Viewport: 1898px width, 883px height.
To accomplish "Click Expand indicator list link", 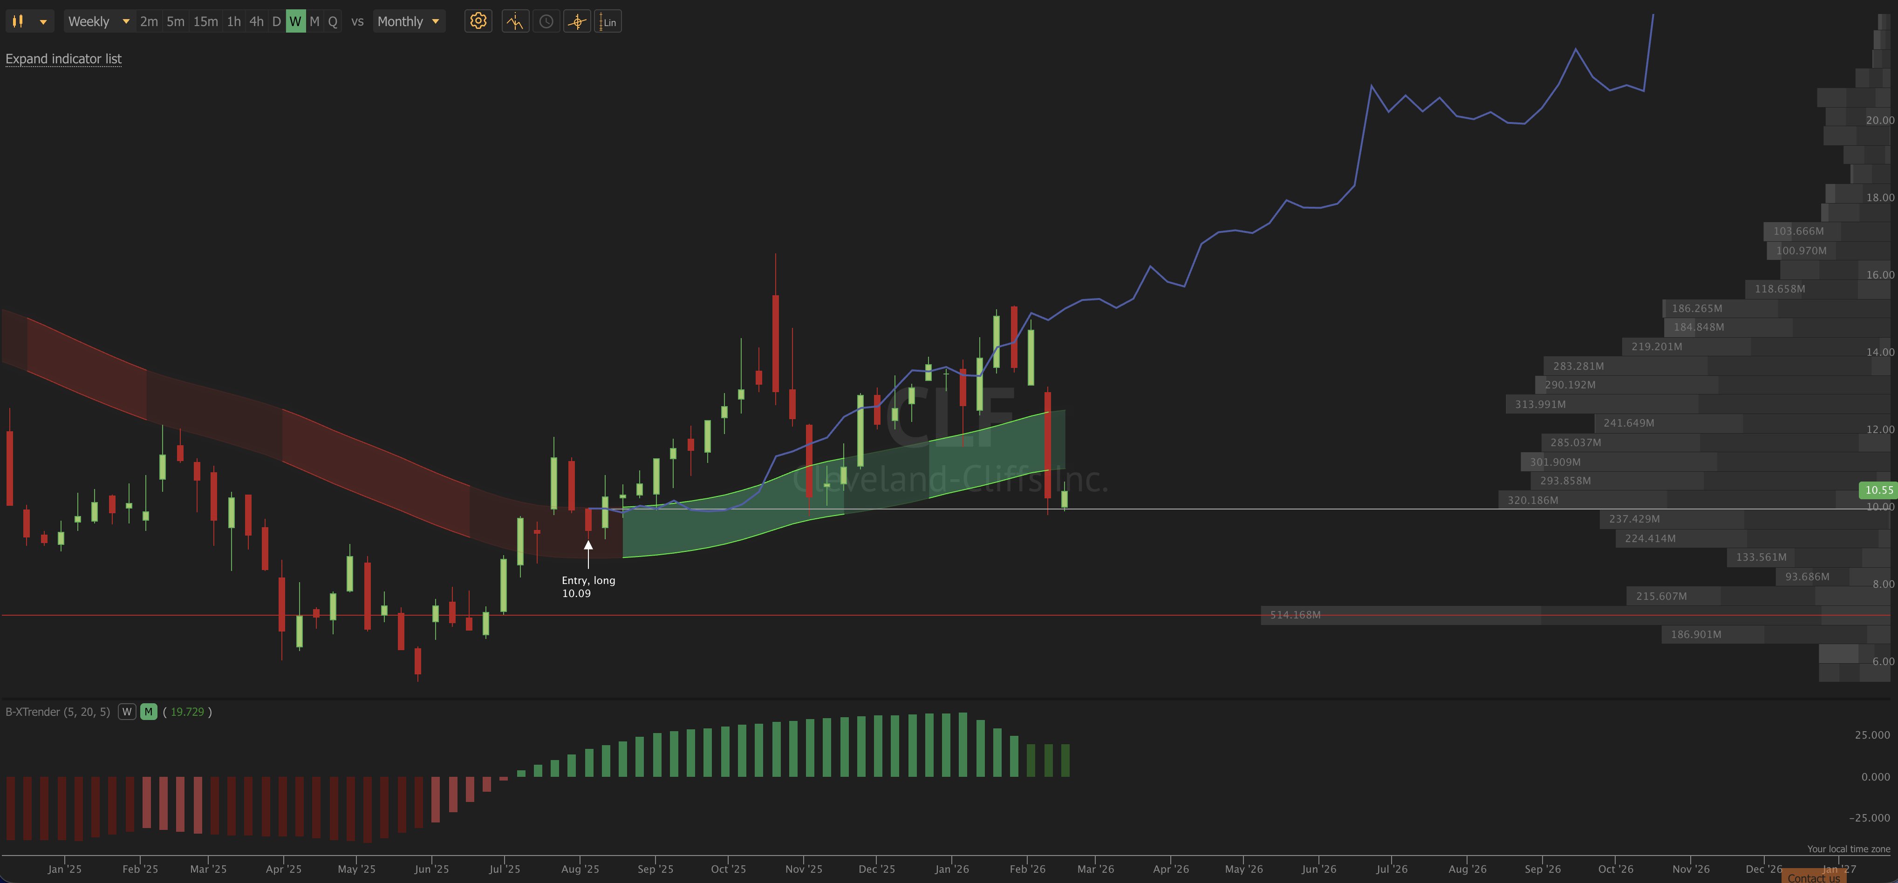I will coord(63,59).
